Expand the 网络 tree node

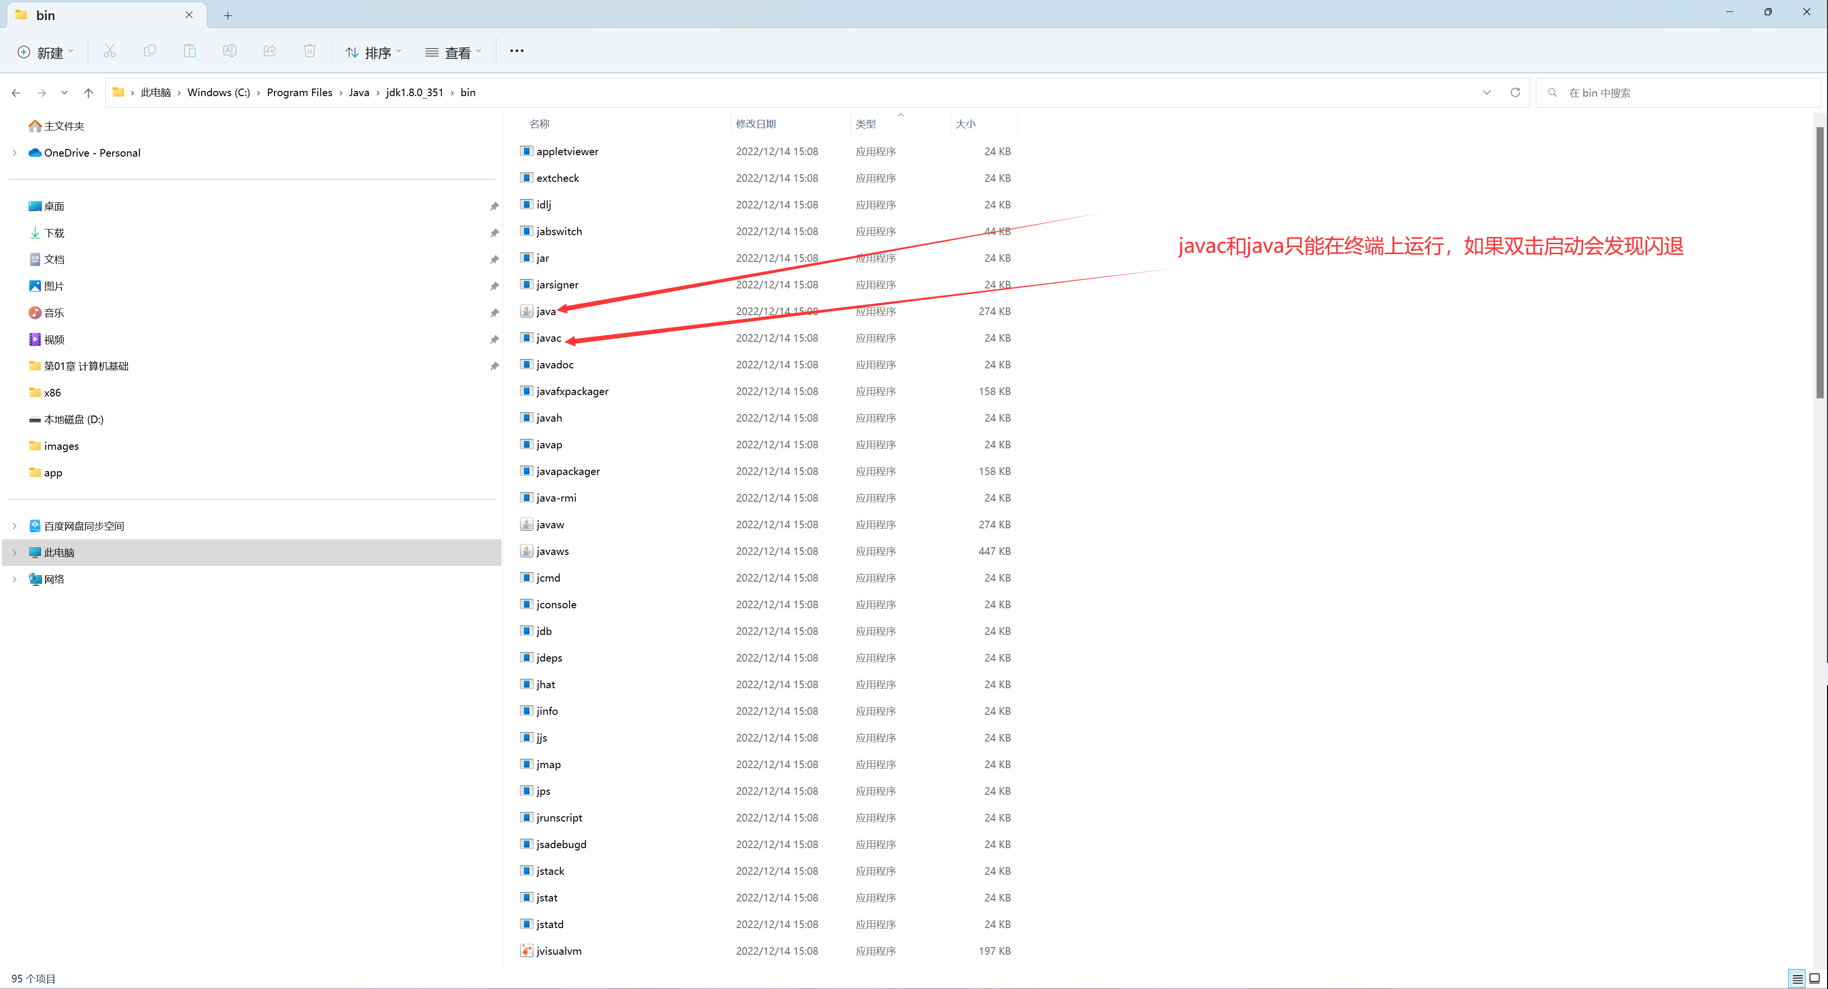[14, 579]
